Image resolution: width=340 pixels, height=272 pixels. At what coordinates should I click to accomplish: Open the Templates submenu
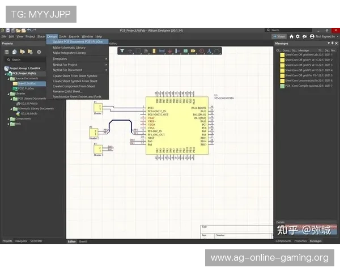[78, 59]
